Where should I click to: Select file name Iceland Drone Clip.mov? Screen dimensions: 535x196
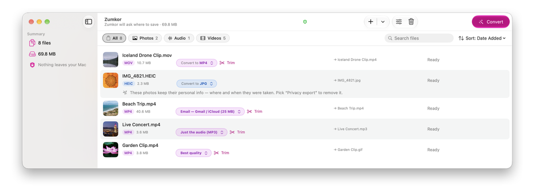[x=147, y=55]
